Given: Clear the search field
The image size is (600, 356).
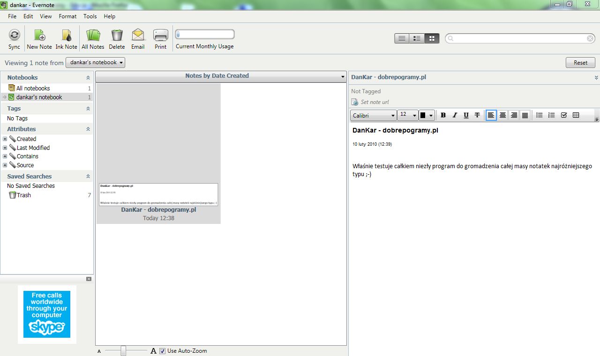Looking at the screenshot, I should (590, 38).
